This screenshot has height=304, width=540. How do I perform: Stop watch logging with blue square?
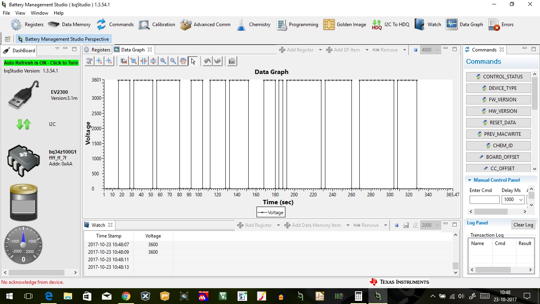click(397, 225)
